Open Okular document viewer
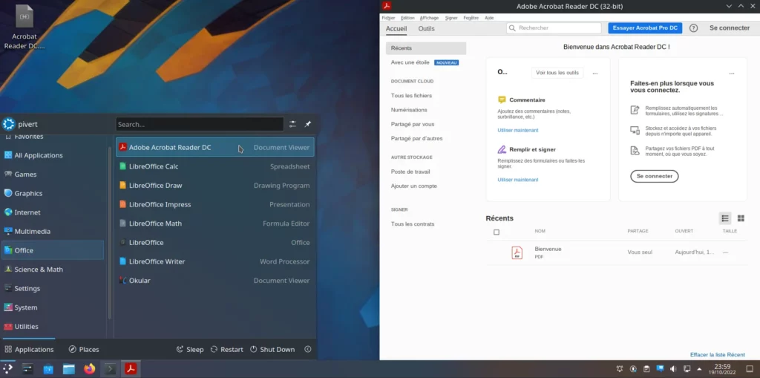 tap(215, 280)
